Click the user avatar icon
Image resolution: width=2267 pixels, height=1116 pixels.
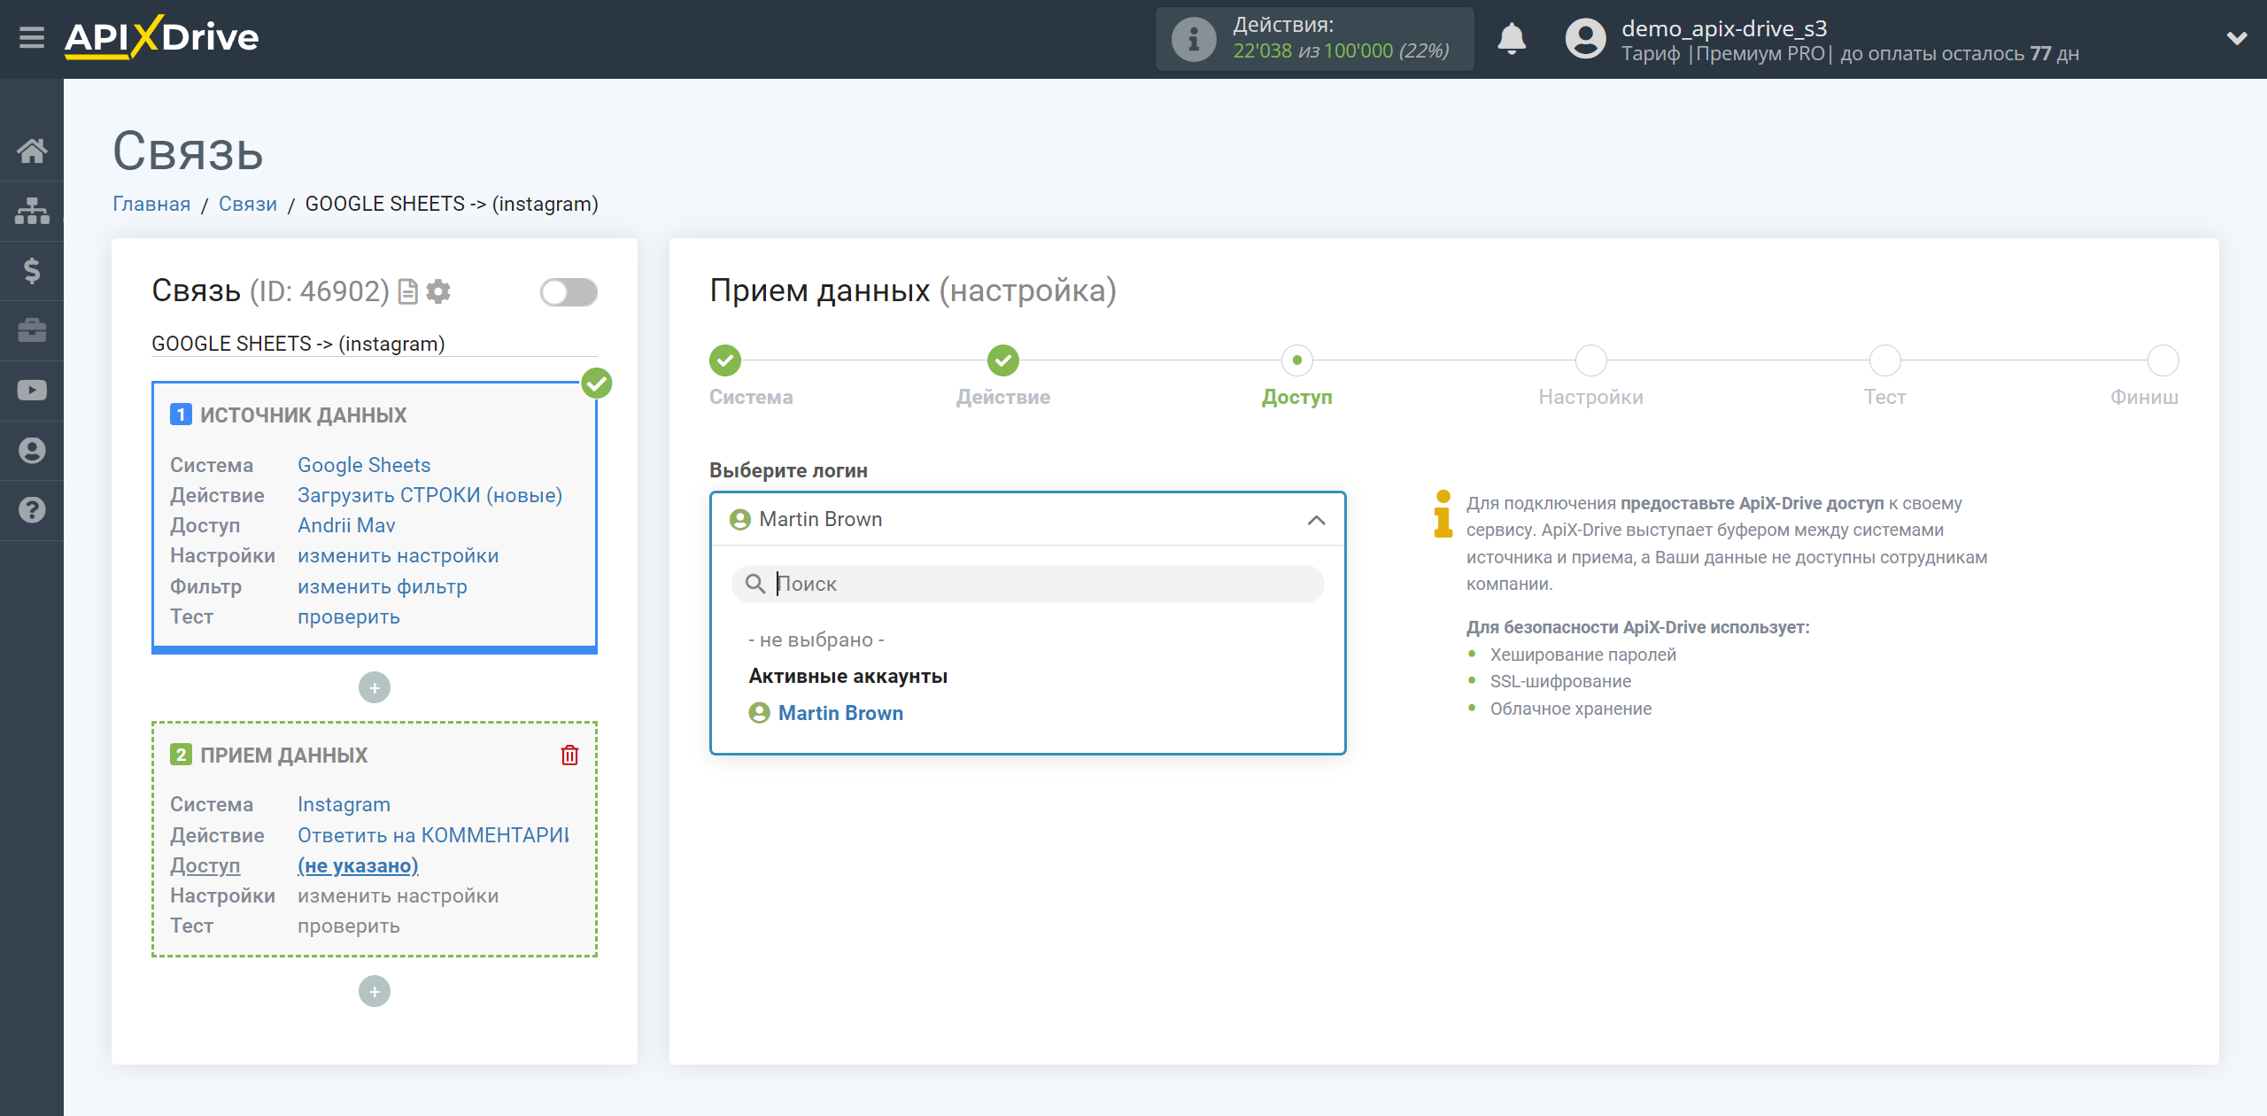click(x=1585, y=39)
